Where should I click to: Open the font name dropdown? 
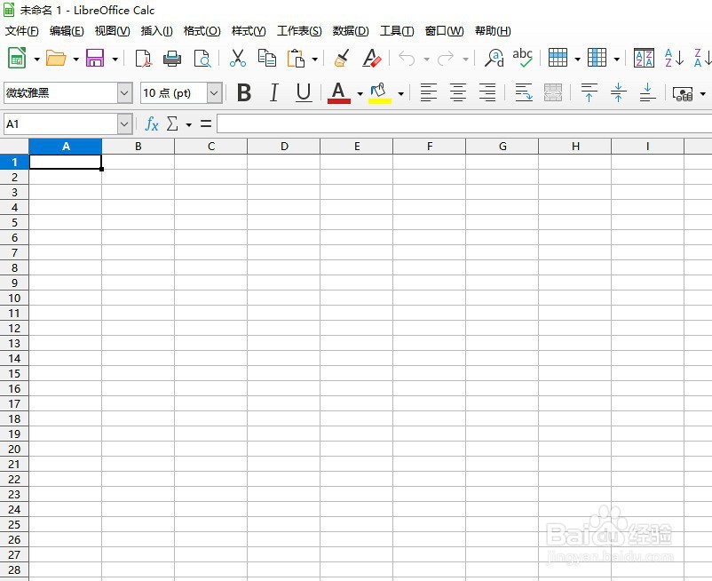click(x=124, y=92)
